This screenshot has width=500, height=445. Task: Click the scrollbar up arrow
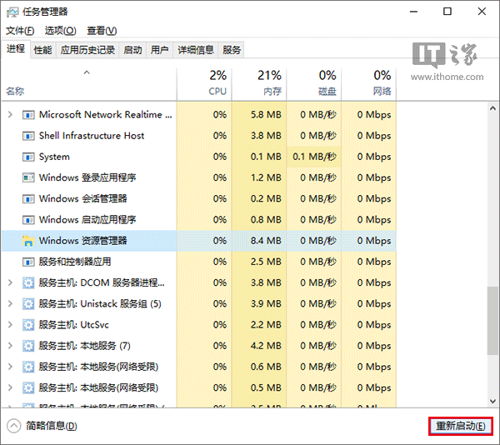coord(492,108)
